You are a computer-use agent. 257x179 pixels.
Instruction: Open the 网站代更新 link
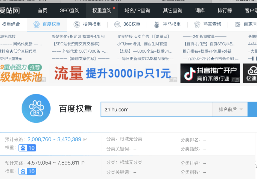(x=21, y=44)
